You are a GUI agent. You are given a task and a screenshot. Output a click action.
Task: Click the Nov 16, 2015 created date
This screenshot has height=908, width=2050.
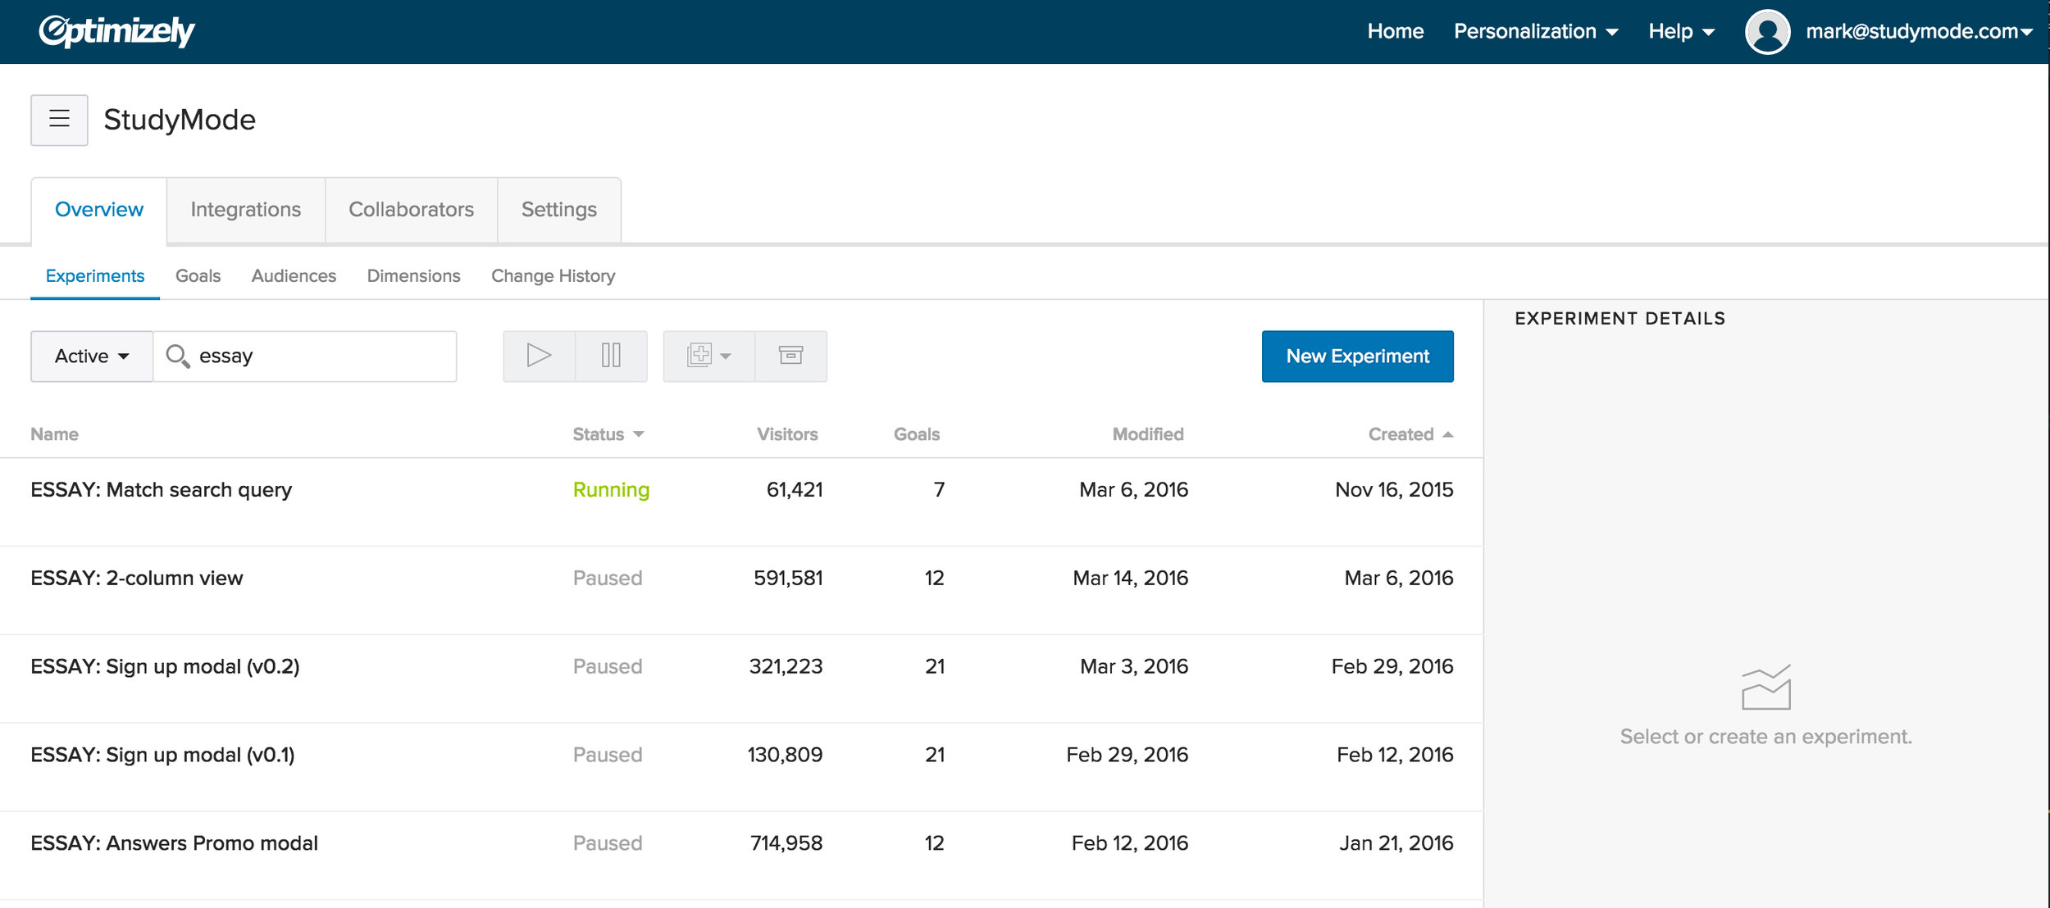tap(1394, 490)
